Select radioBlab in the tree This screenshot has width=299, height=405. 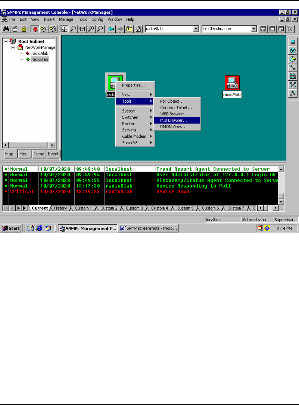tap(40, 59)
